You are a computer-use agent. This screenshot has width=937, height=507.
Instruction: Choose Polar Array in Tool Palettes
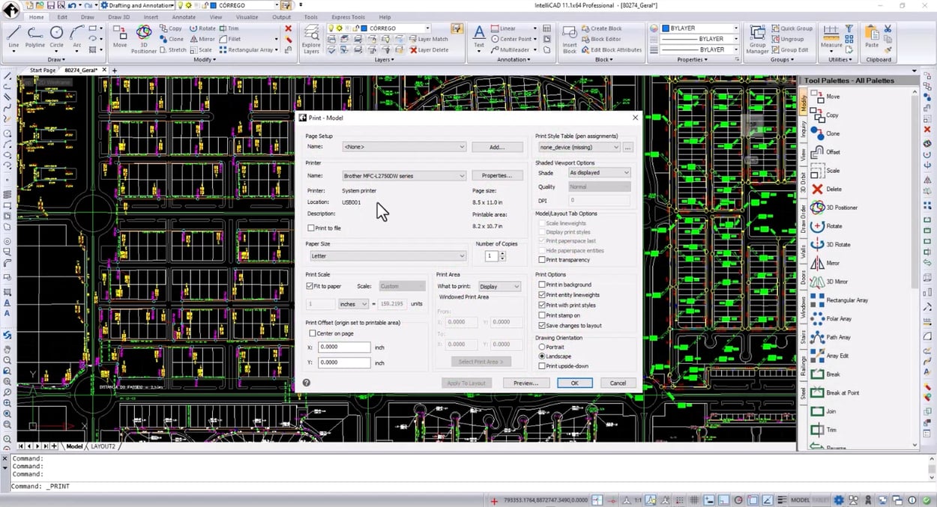(838, 319)
